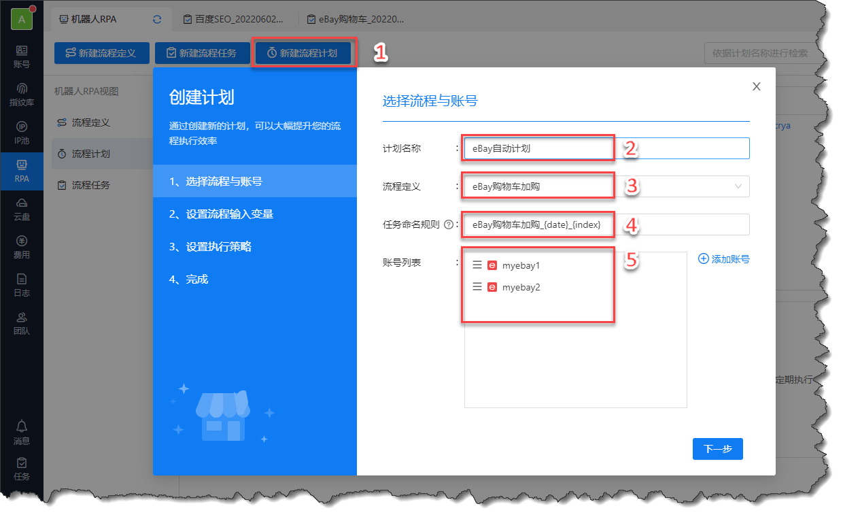
Task: Select 流程任务 in the RPA view list
Action: (x=91, y=185)
